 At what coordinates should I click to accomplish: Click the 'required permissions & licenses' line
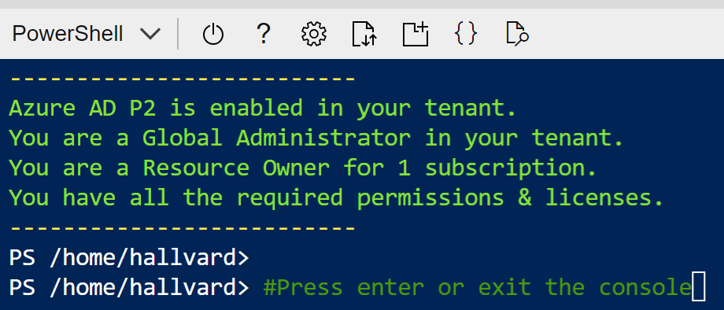(337, 198)
